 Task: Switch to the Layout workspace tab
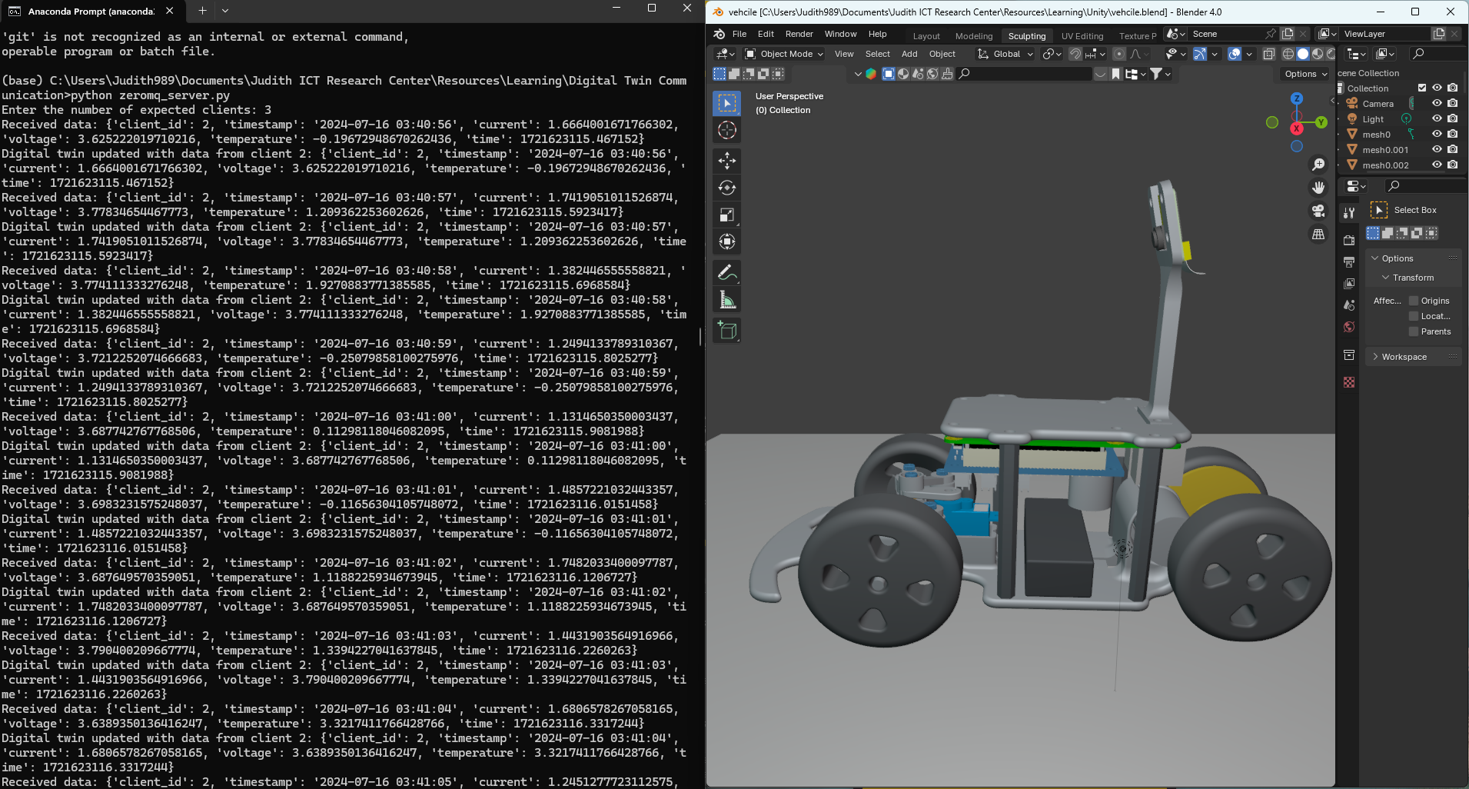click(x=926, y=36)
